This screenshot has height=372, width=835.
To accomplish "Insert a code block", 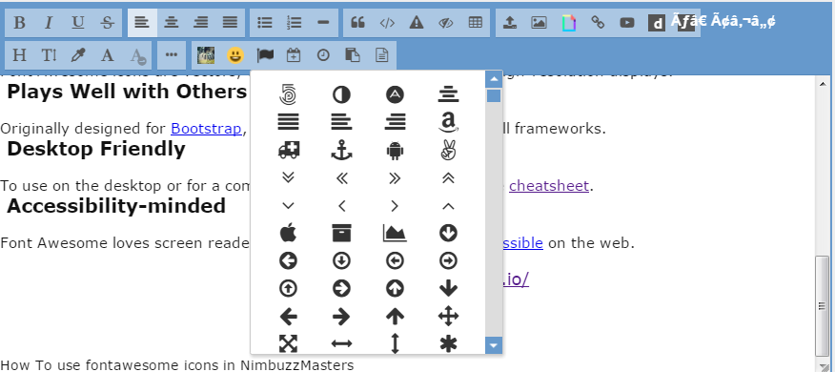I will [387, 23].
